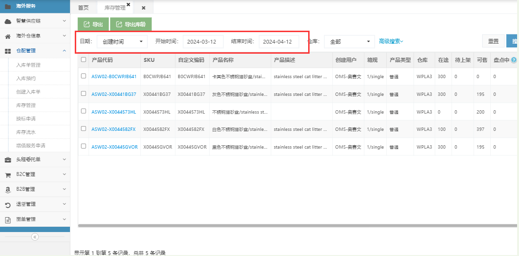Click the document icon for 面单管理

(x=8, y=220)
